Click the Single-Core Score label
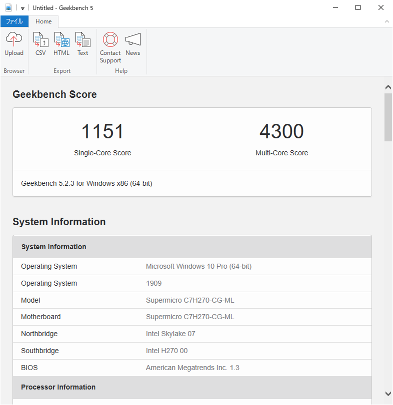This screenshot has height=405, width=393. point(102,153)
